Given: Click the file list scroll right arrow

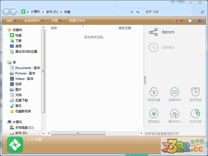Looking at the screenshot, I should (141, 133).
